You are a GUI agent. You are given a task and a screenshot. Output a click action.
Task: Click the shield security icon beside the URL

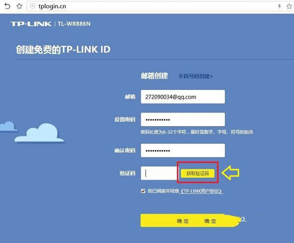32,6
